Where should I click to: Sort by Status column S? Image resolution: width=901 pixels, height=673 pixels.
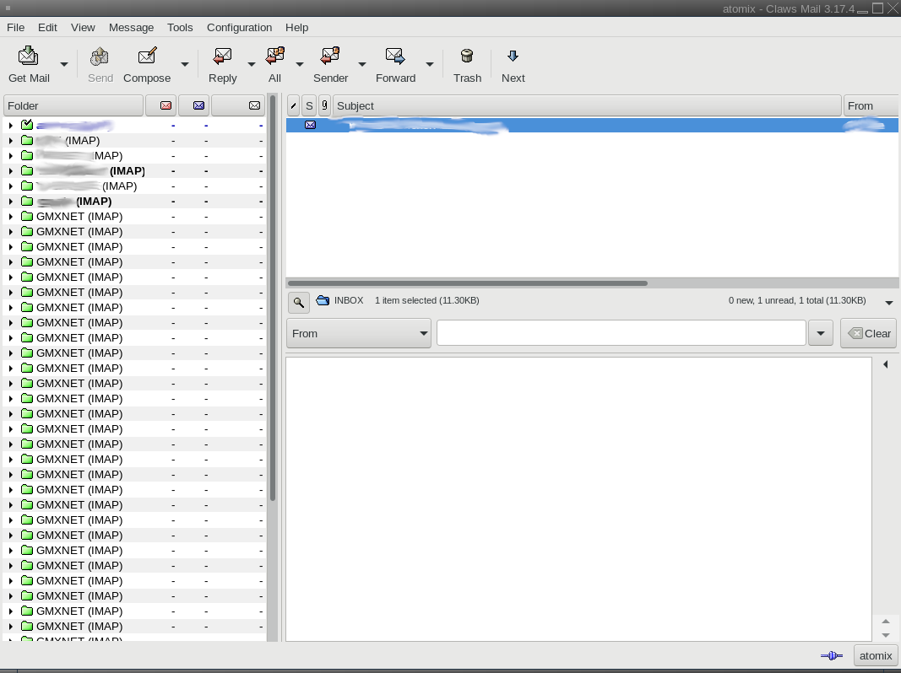(309, 105)
